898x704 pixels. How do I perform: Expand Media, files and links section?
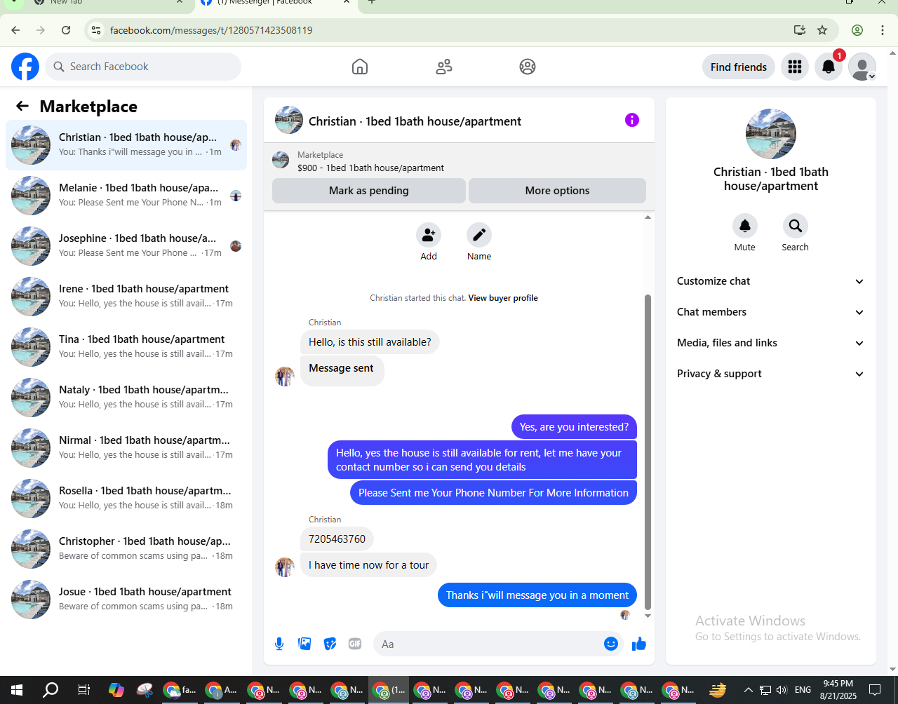(770, 343)
